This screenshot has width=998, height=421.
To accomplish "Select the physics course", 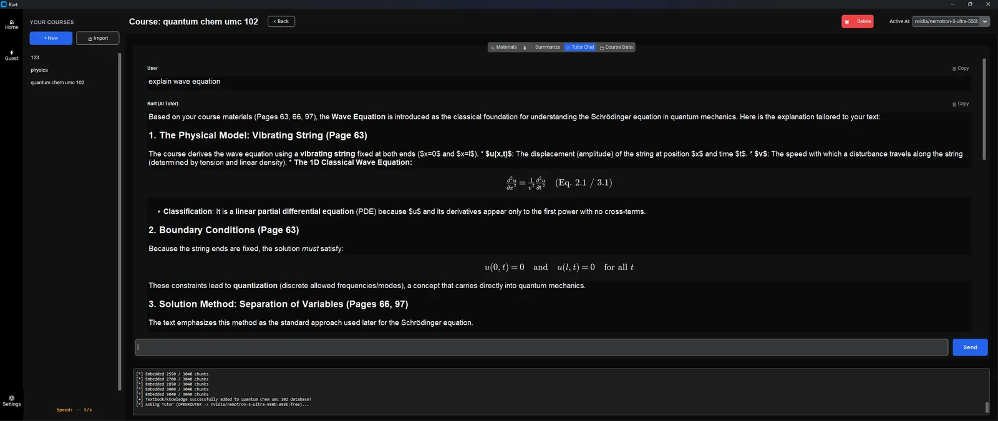I will pos(39,70).
